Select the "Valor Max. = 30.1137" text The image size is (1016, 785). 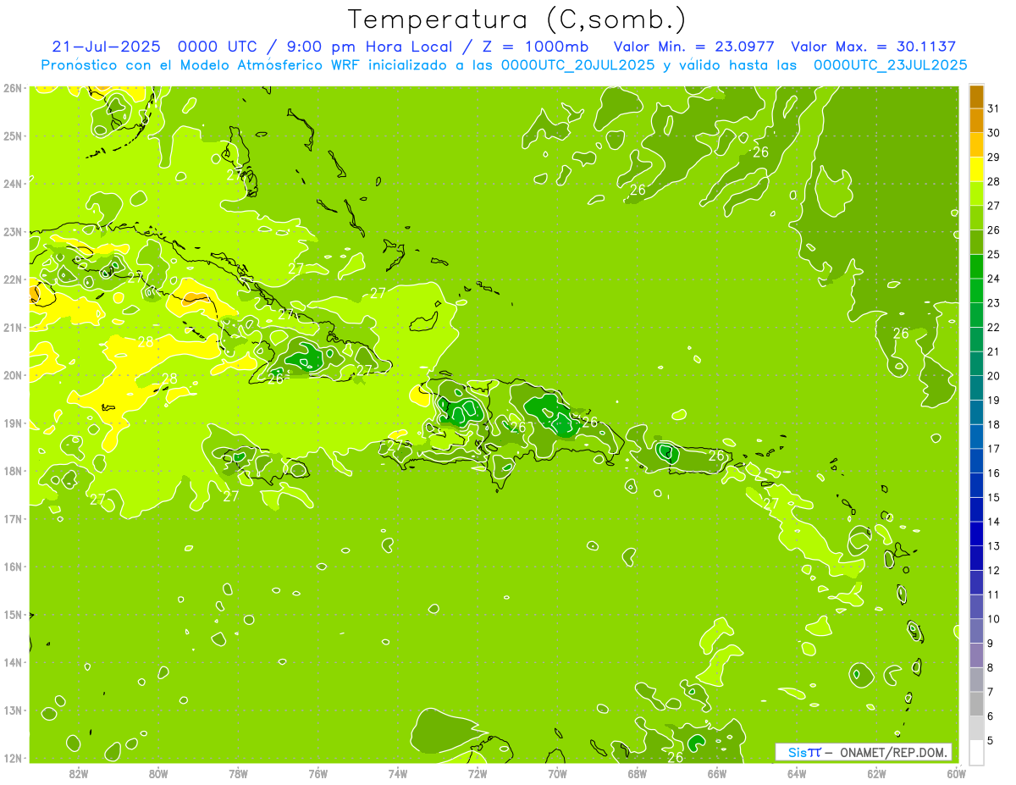[873, 47]
